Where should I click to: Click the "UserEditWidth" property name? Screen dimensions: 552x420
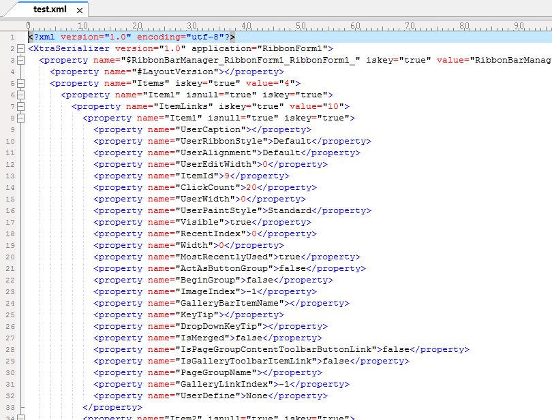216,165
